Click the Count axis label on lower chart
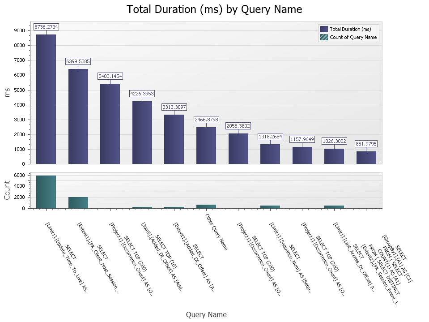Viewport: 429px width, 322px height. [6, 189]
